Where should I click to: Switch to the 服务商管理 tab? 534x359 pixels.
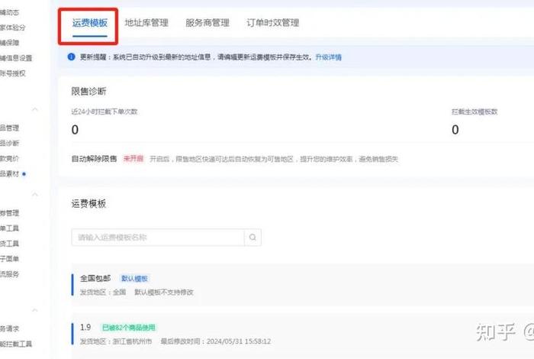click(207, 23)
